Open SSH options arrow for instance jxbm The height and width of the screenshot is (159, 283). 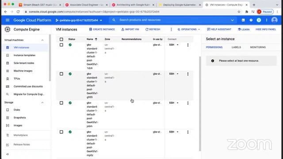(x=177, y=103)
